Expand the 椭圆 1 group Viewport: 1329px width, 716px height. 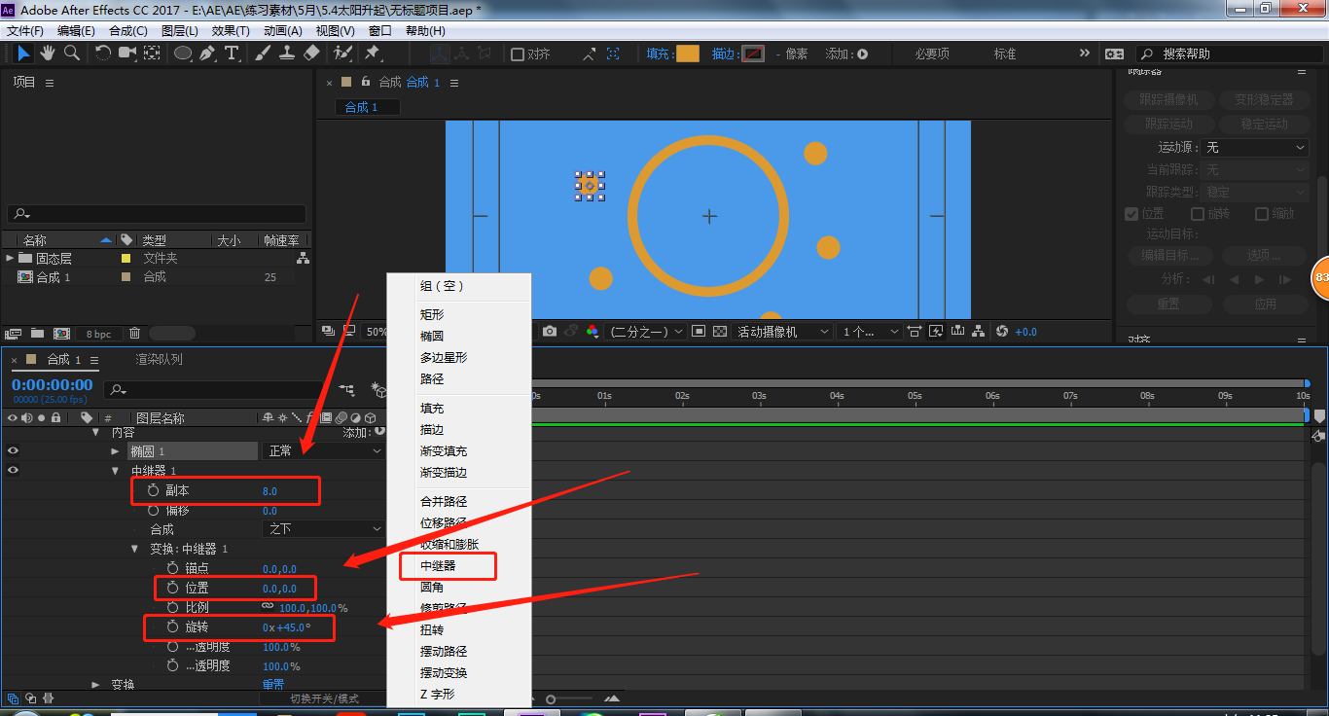pos(116,451)
